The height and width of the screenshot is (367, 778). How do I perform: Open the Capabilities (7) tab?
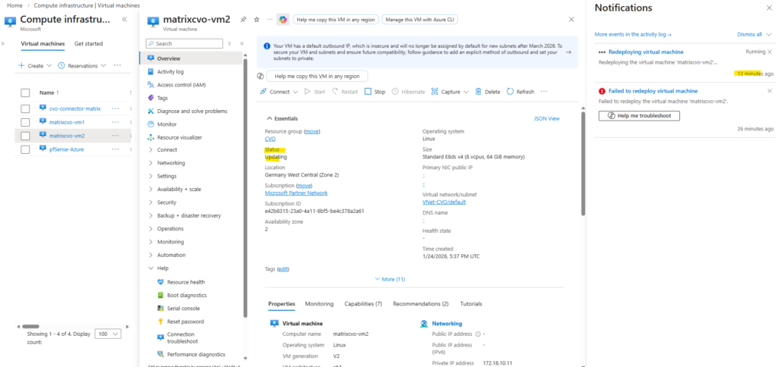tap(362, 303)
